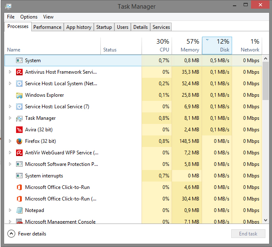Click the End task button
This screenshot has height=247, width=272.
(x=248, y=234)
